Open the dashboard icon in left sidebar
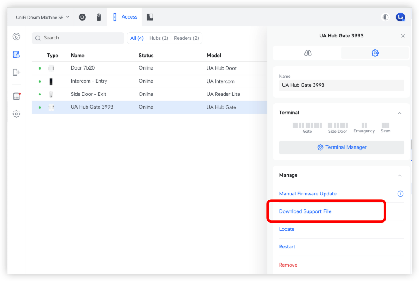The image size is (419, 281). pos(16,37)
